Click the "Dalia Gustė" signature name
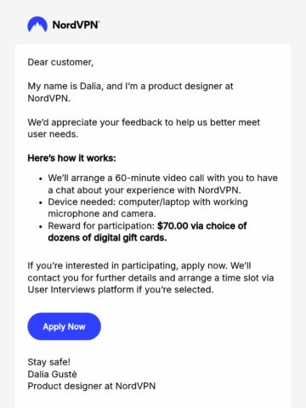Screen dimensions: 306x408 (52, 374)
